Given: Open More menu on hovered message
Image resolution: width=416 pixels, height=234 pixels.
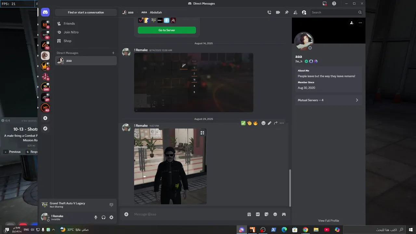Looking at the screenshot, I should point(281,123).
